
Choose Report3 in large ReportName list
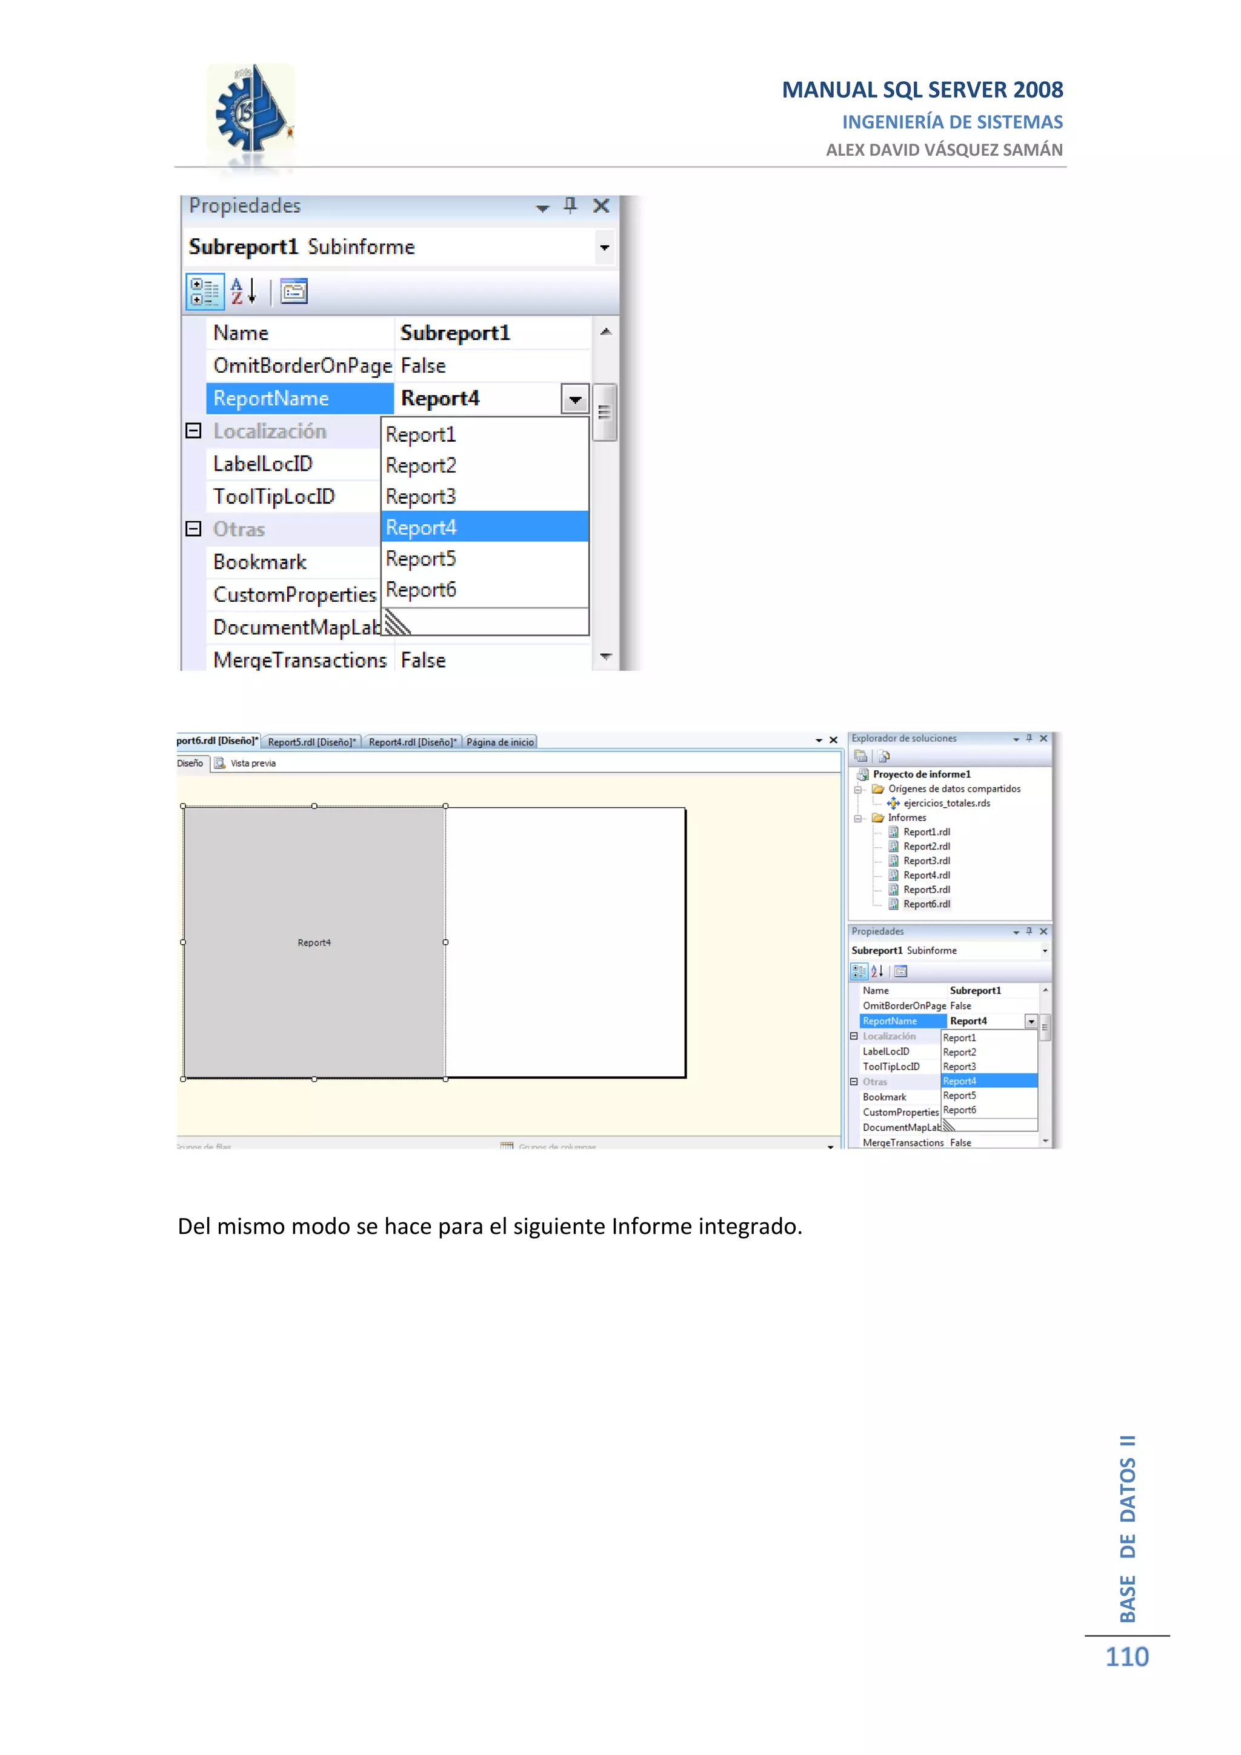coord(485,497)
